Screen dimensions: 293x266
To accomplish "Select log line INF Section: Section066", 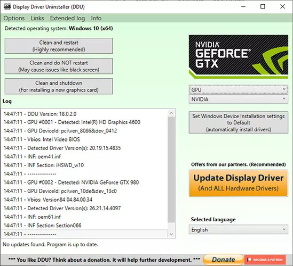I will point(42,226).
